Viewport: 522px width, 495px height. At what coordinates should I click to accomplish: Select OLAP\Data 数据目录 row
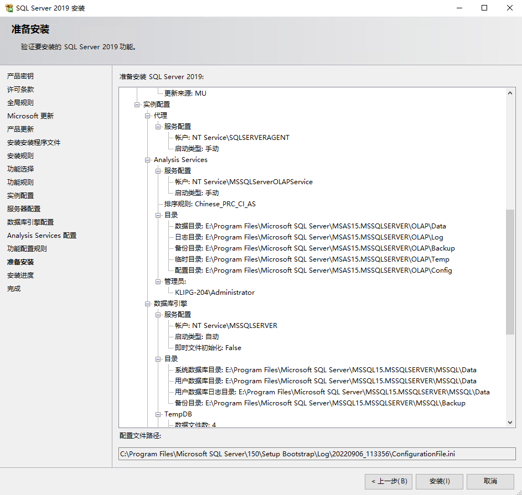[x=311, y=226]
